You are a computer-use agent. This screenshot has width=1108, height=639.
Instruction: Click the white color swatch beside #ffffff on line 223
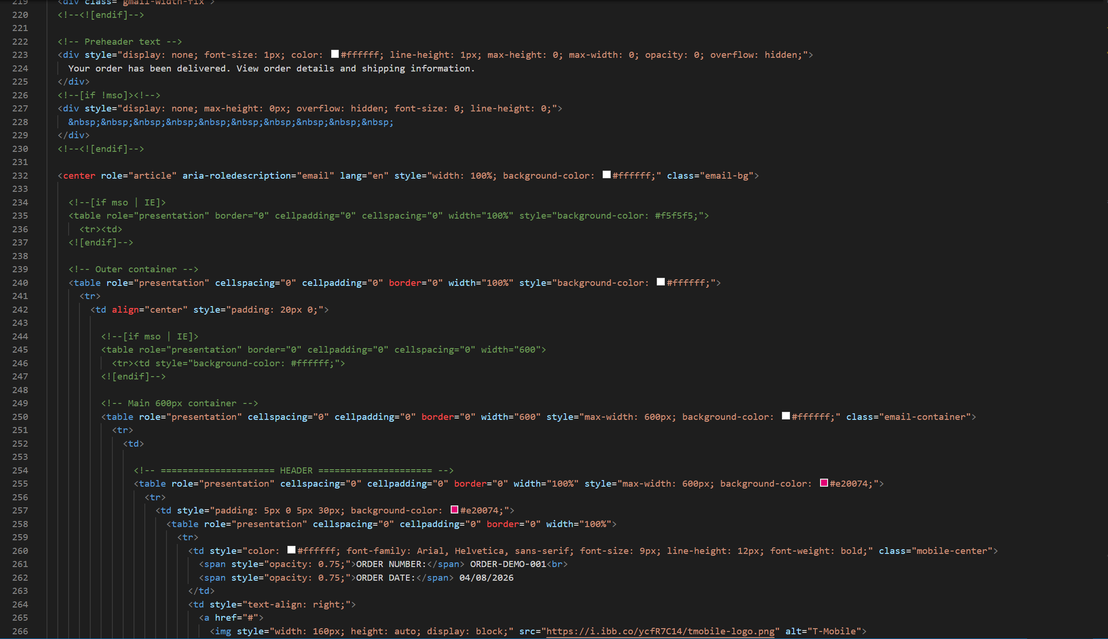(x=335, y=54)
